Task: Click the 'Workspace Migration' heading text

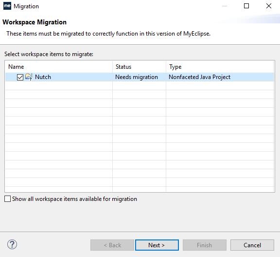Action: 35,22
